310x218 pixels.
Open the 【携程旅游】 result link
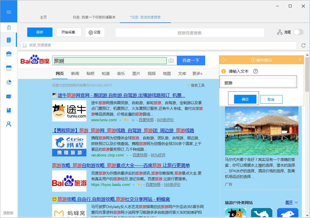123,131
